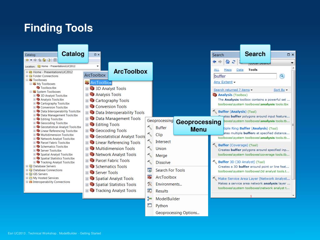Click the toolbox icon of 3D Analyst Tools in ArcToolbox
320x240 pixels.
pyautogui.click(x=92, y=88)
